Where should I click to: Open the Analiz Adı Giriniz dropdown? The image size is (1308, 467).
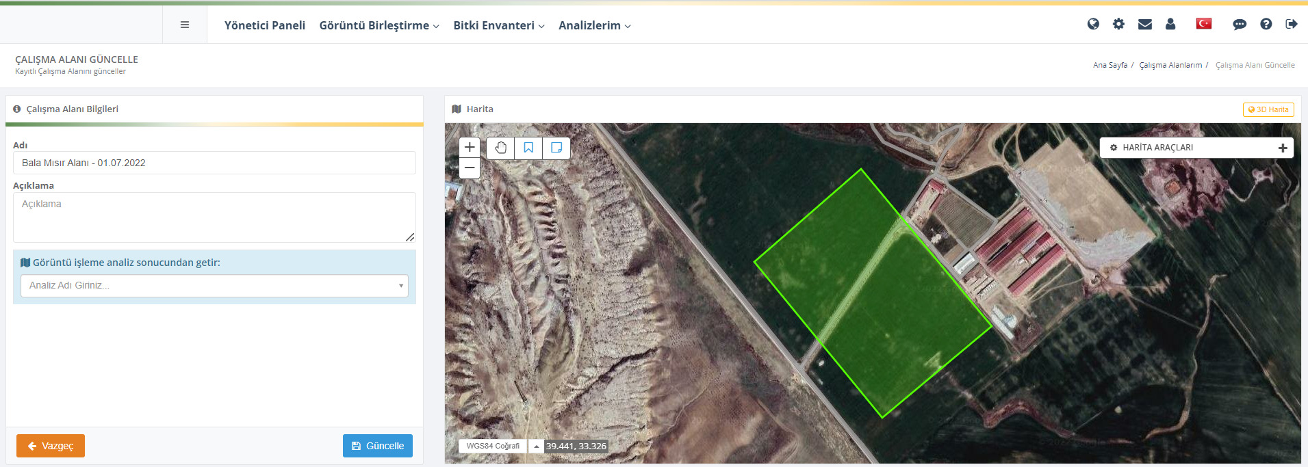coord(214,286)
